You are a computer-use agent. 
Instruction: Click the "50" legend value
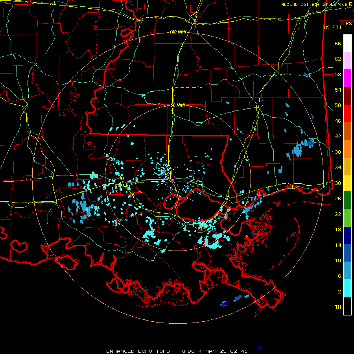point(338,105)
